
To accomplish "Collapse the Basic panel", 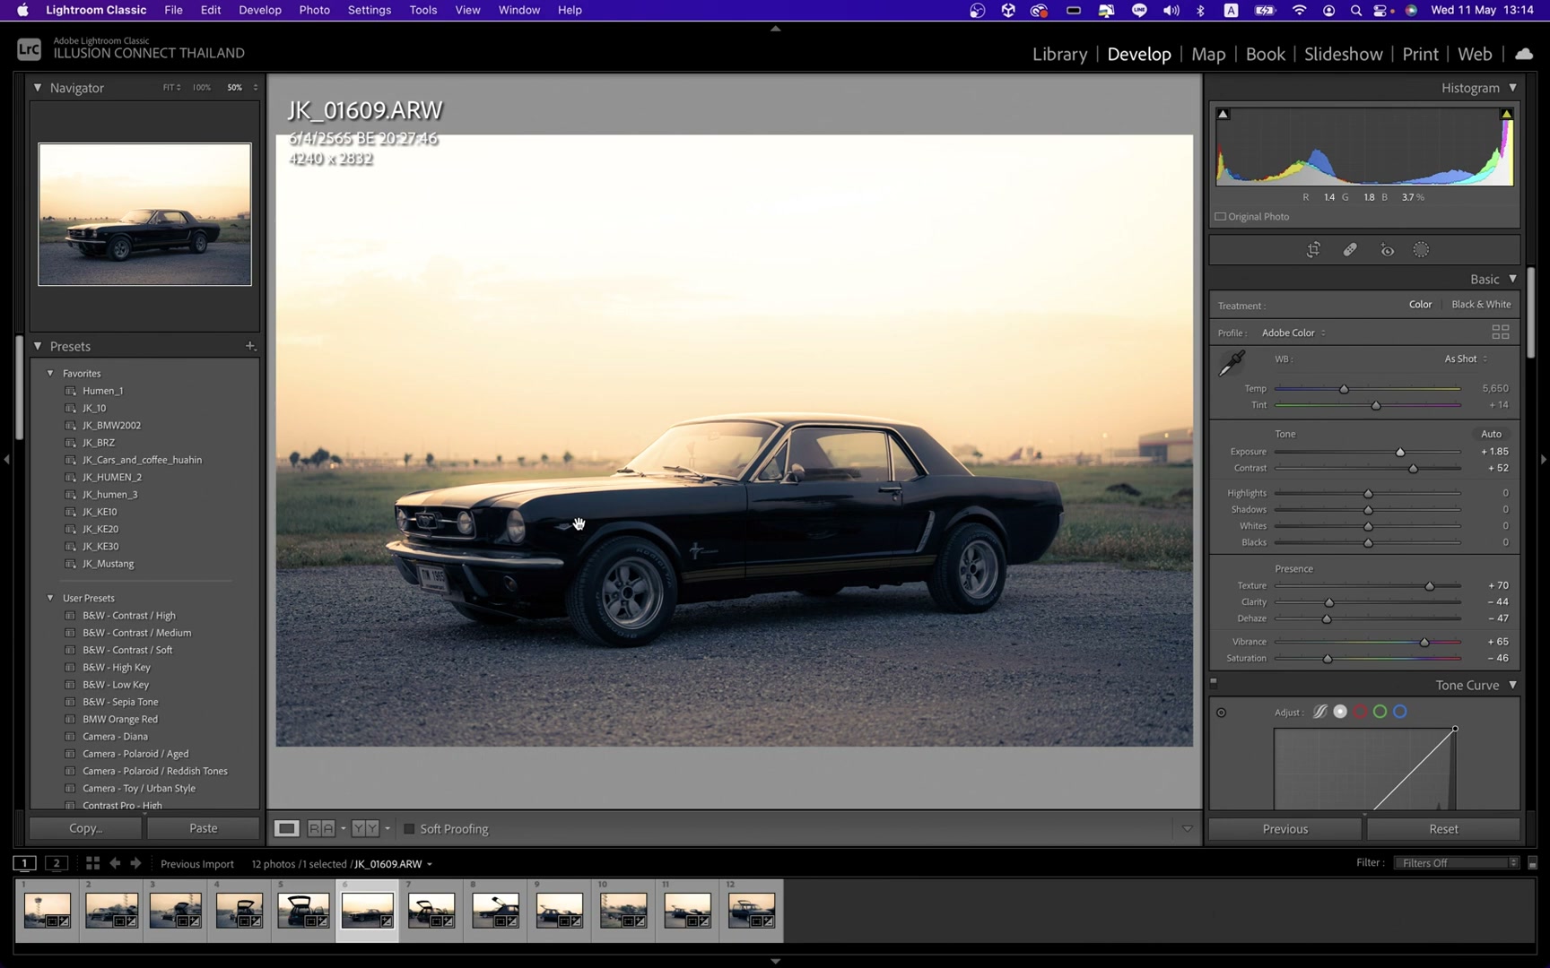I will coord(1512,279).
